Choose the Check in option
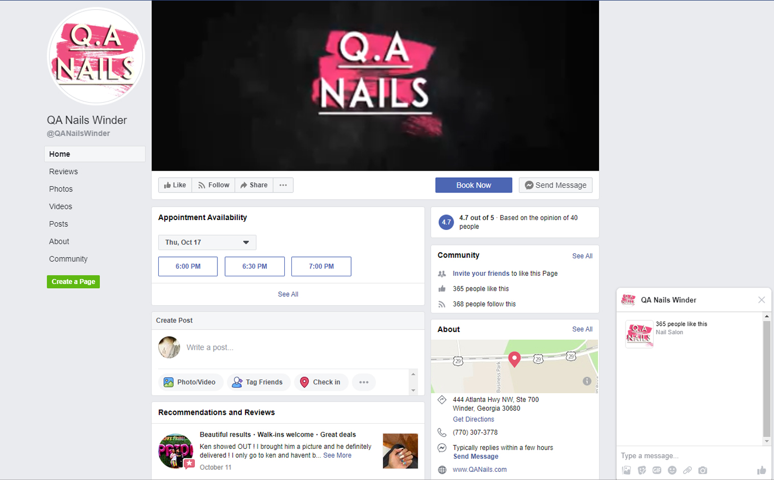The height and width of the screenshot is (480, 774). 321,382
